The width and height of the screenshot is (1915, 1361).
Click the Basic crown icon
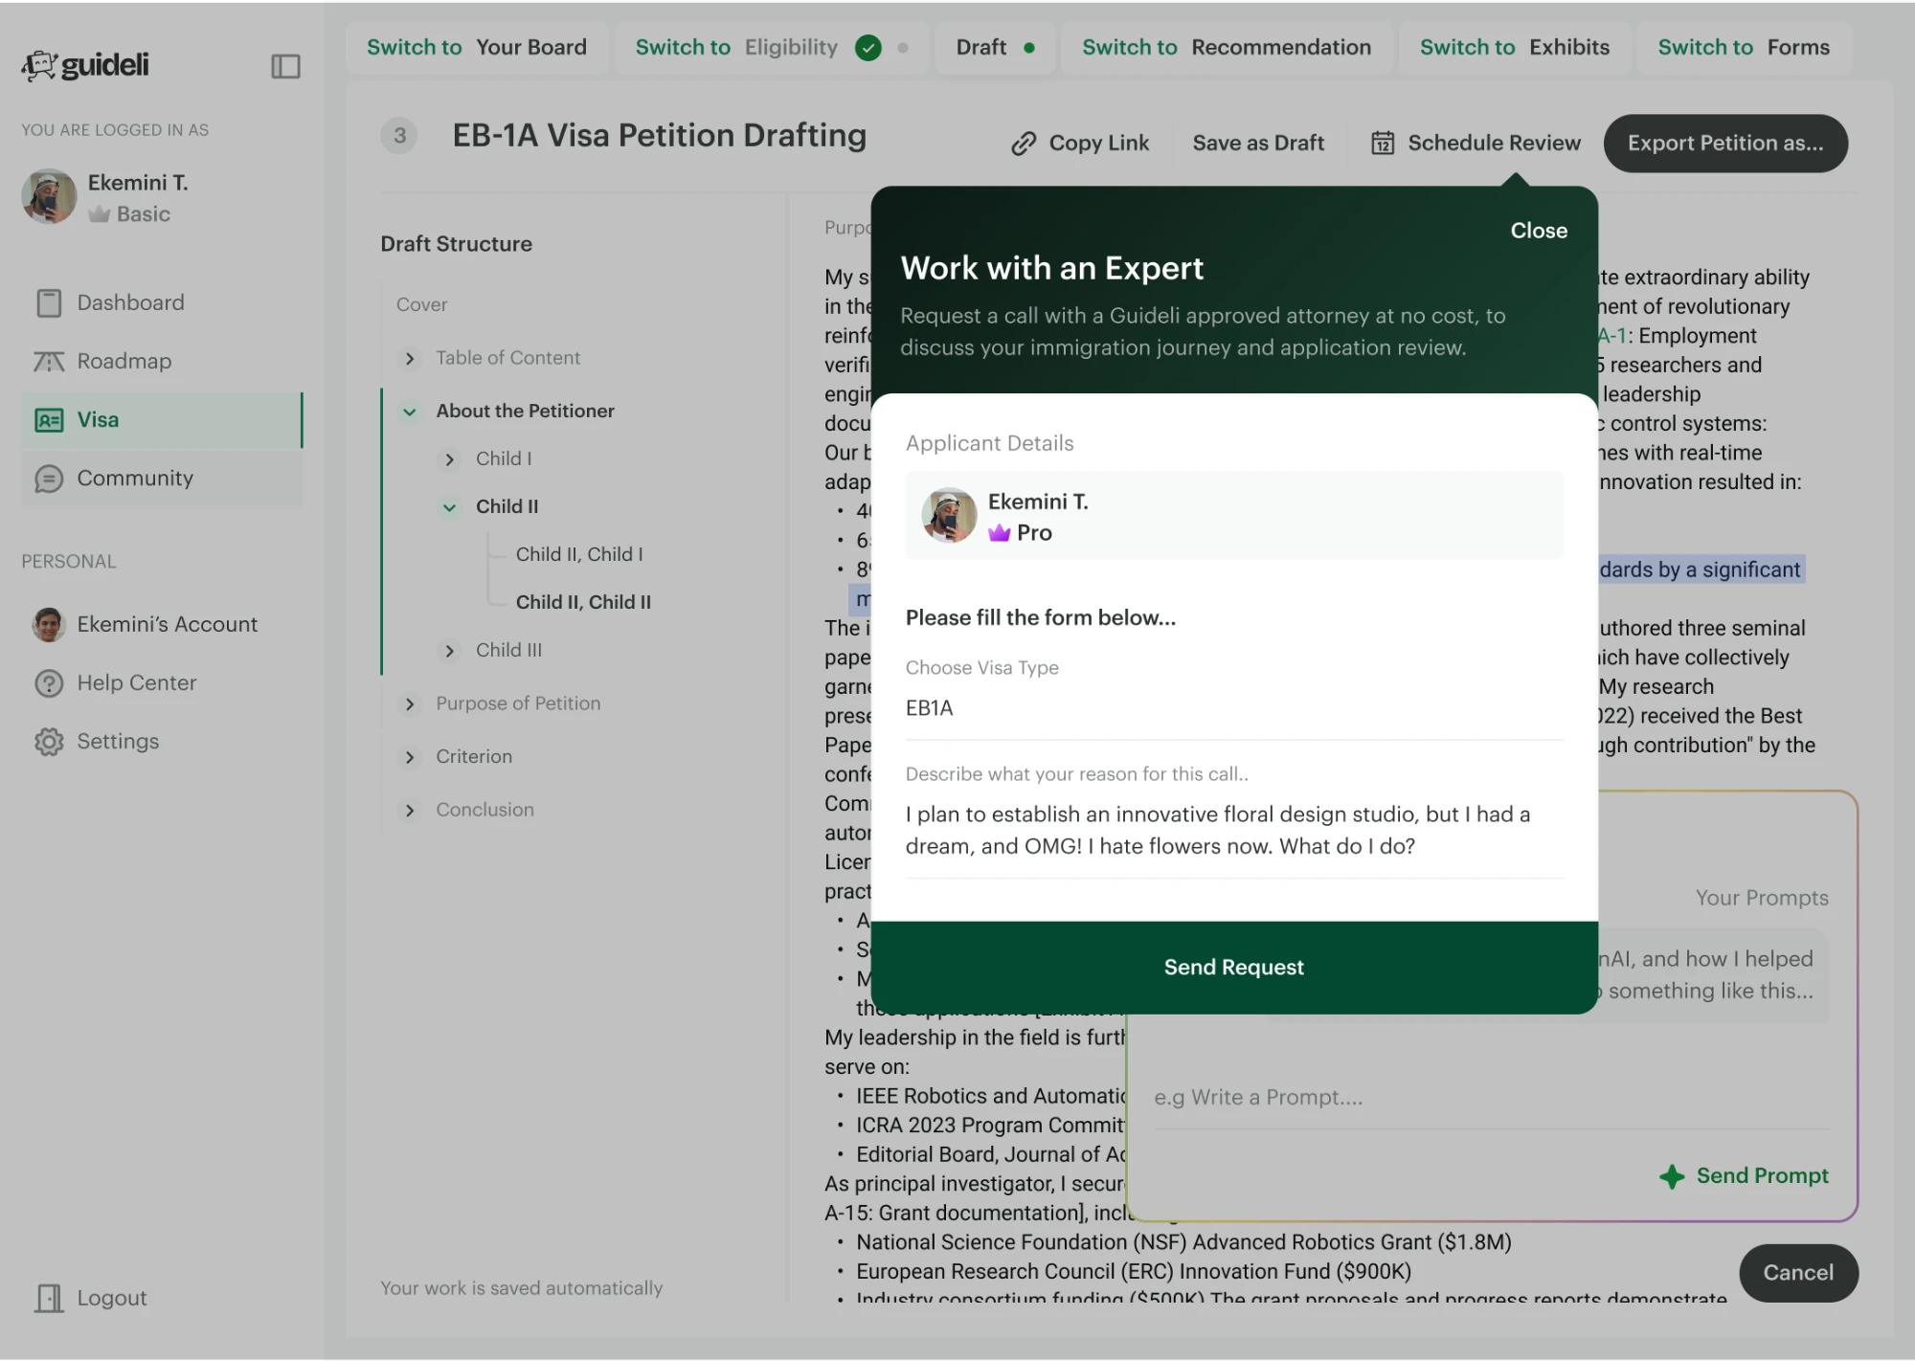coord(99,214)
